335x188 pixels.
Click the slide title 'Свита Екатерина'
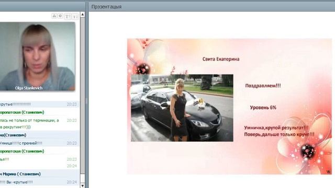click(221, 59)
